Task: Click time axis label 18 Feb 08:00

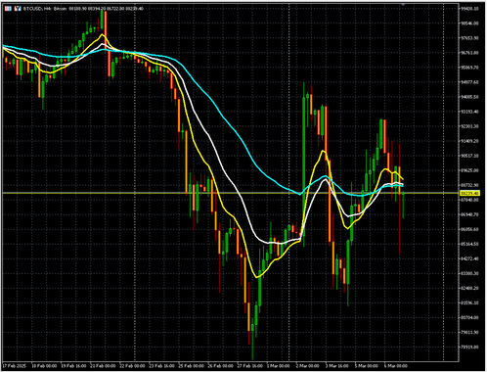Action: coord(44,366)
